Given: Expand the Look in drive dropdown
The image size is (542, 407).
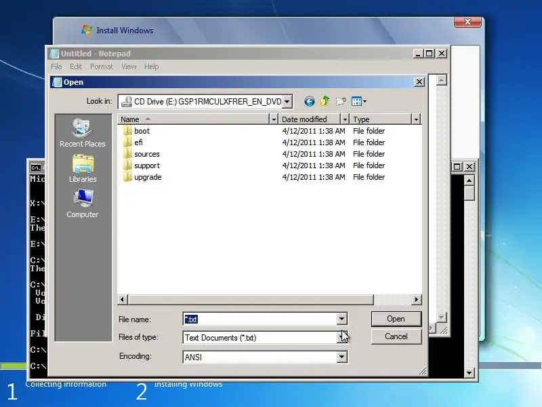Looking at the screenshot, I should coord(287,101).
